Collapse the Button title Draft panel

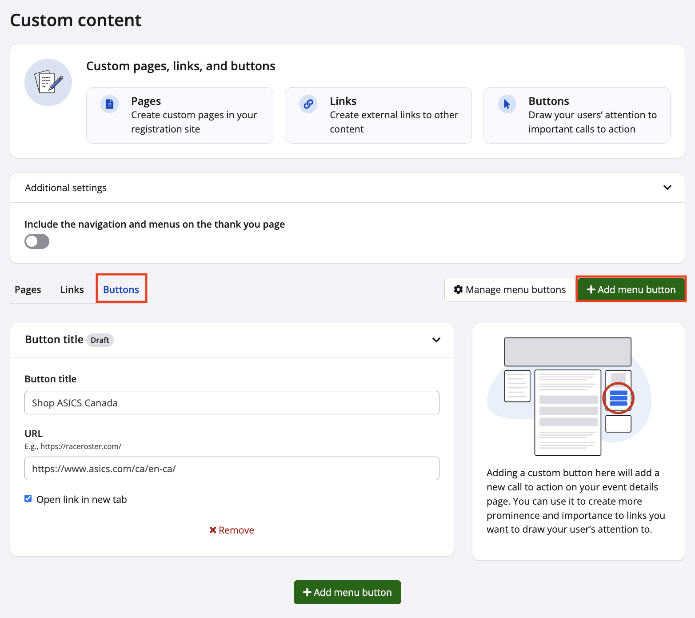[x=436, y=340]
